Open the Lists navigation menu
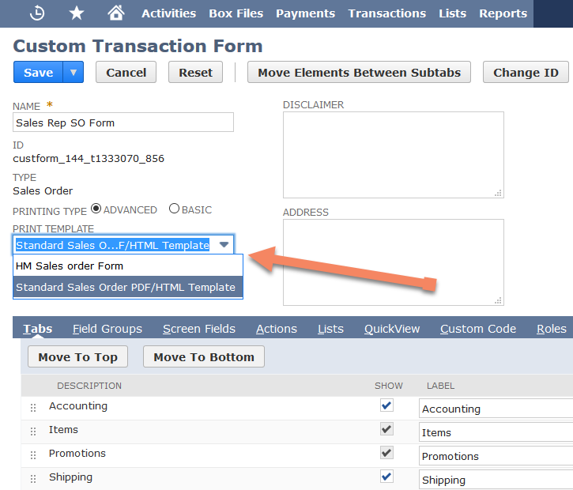This screenshot has height=490, width=573. click(452, 13)
